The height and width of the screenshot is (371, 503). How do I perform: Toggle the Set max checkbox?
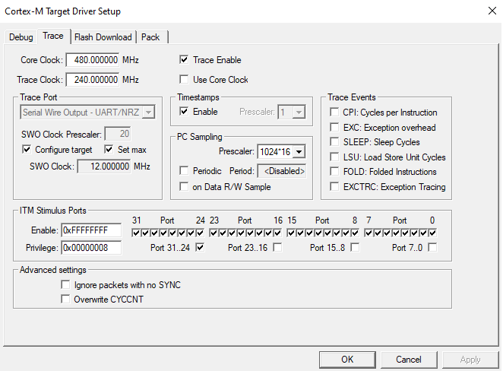click(x=109, y=149)
